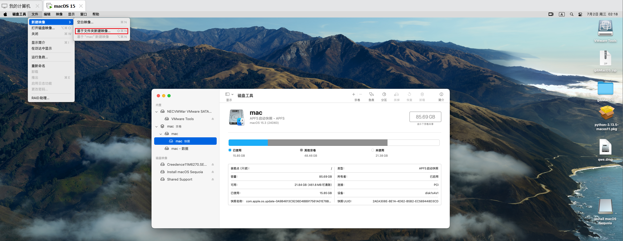Viewport: 623px width, 241px height.
Task: Eject the VMware Tools volume
Action: click(213, 119)
